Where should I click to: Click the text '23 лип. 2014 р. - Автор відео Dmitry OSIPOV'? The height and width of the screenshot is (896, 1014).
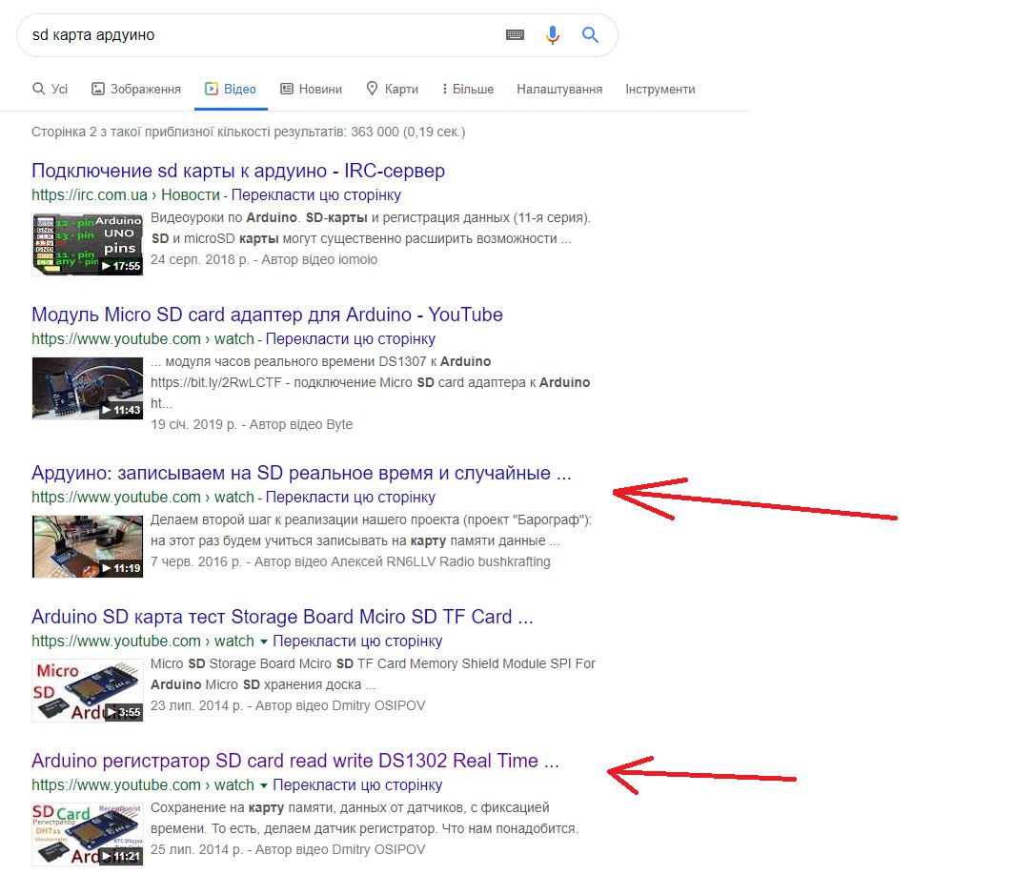pos(288,705)
